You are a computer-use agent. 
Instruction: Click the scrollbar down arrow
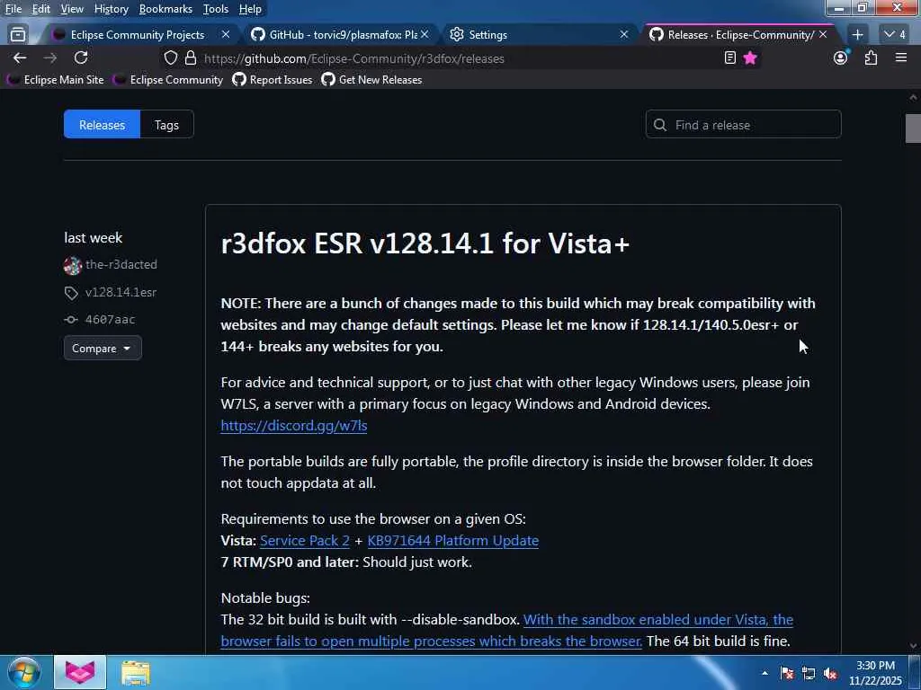pyautogui.click(x=913, y=646)
